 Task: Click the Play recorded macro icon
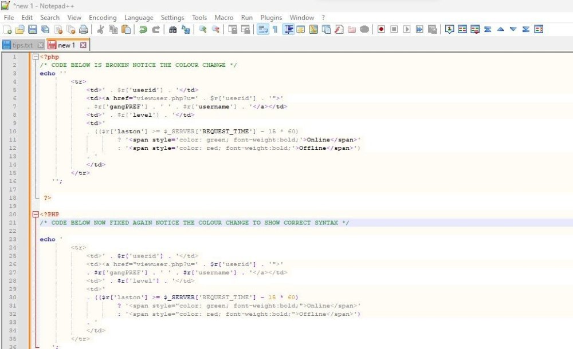click(x=407, y=30)
